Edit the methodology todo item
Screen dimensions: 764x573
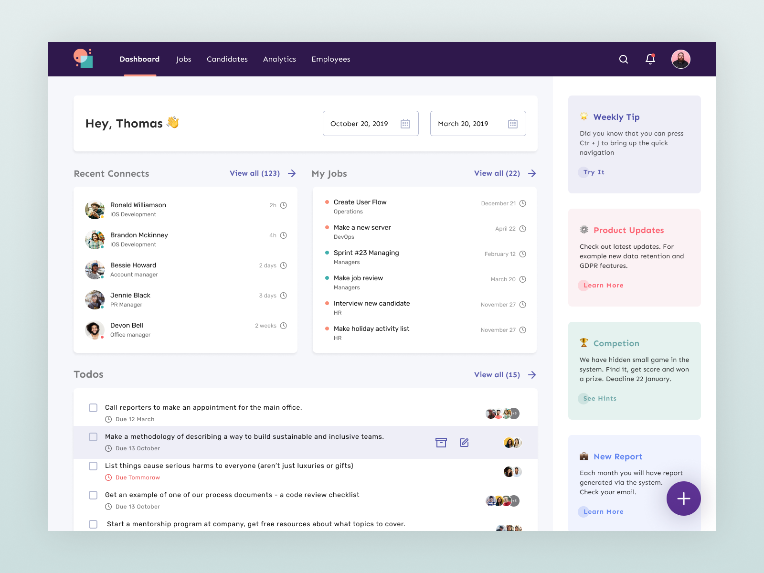click(x=464, y=443)
